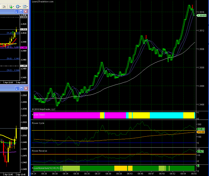Close the lower left chart window

26,89
